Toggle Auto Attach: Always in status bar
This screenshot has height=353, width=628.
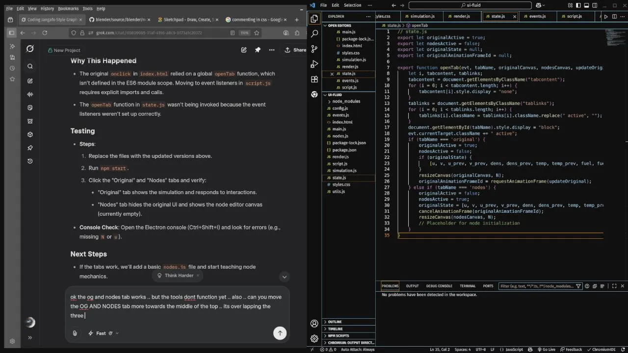click(x=357, y=350)
